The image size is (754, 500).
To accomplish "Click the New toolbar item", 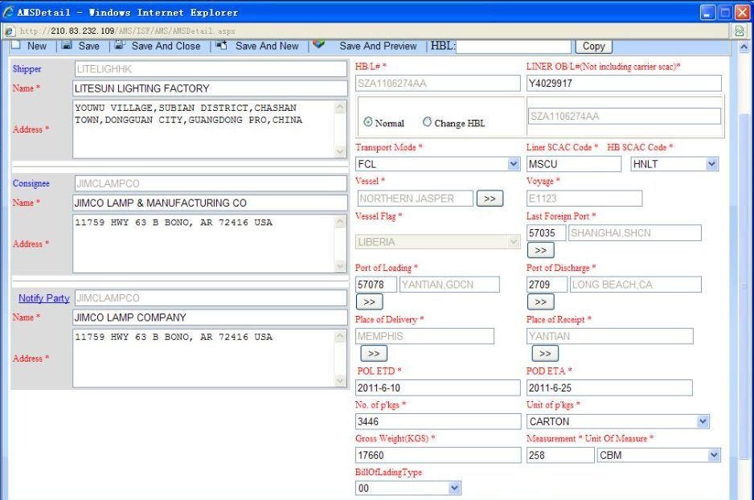I will click(x=37, y=46).
